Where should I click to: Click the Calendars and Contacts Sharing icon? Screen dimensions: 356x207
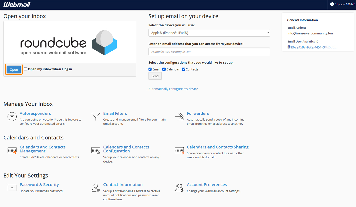[179, 150]
